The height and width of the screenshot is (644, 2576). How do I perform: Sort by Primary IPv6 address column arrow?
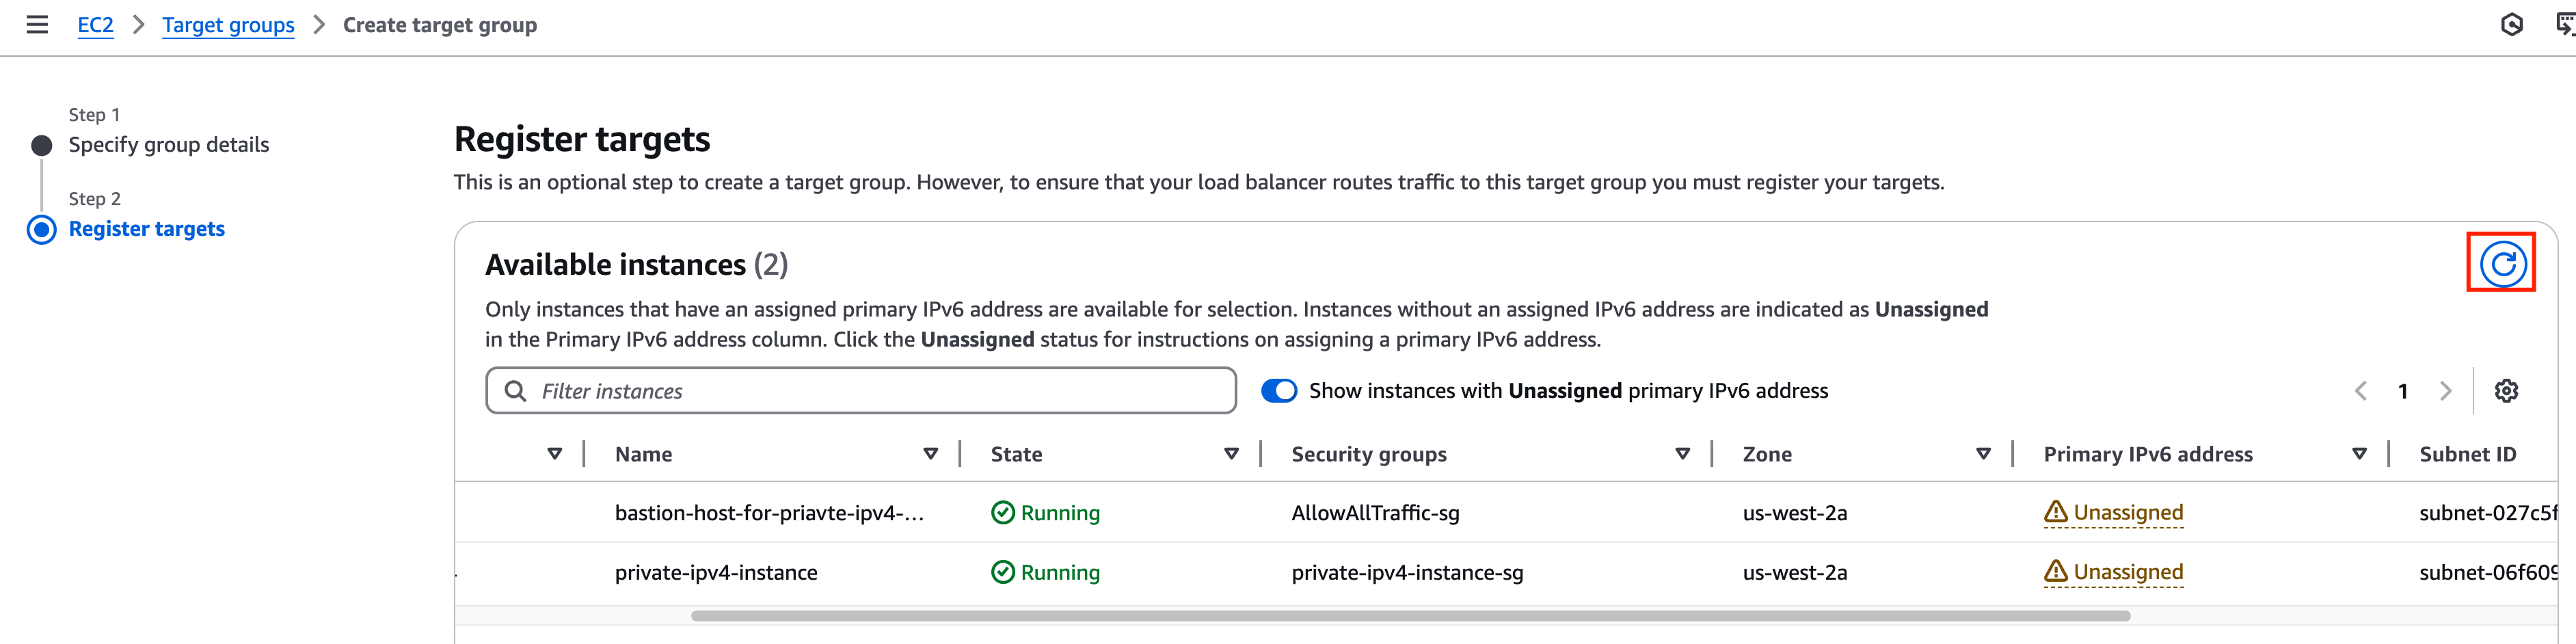click(x=2359, y=454)
